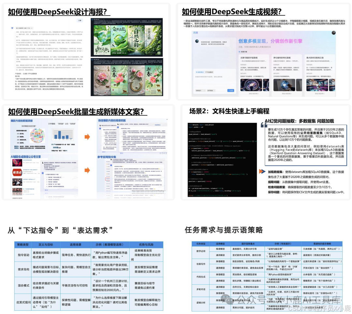352x314 pixels.
Task: Click the bar chart in 爆款内容的数据洞察
Action: pyautogui.click(x=63, y=134)
